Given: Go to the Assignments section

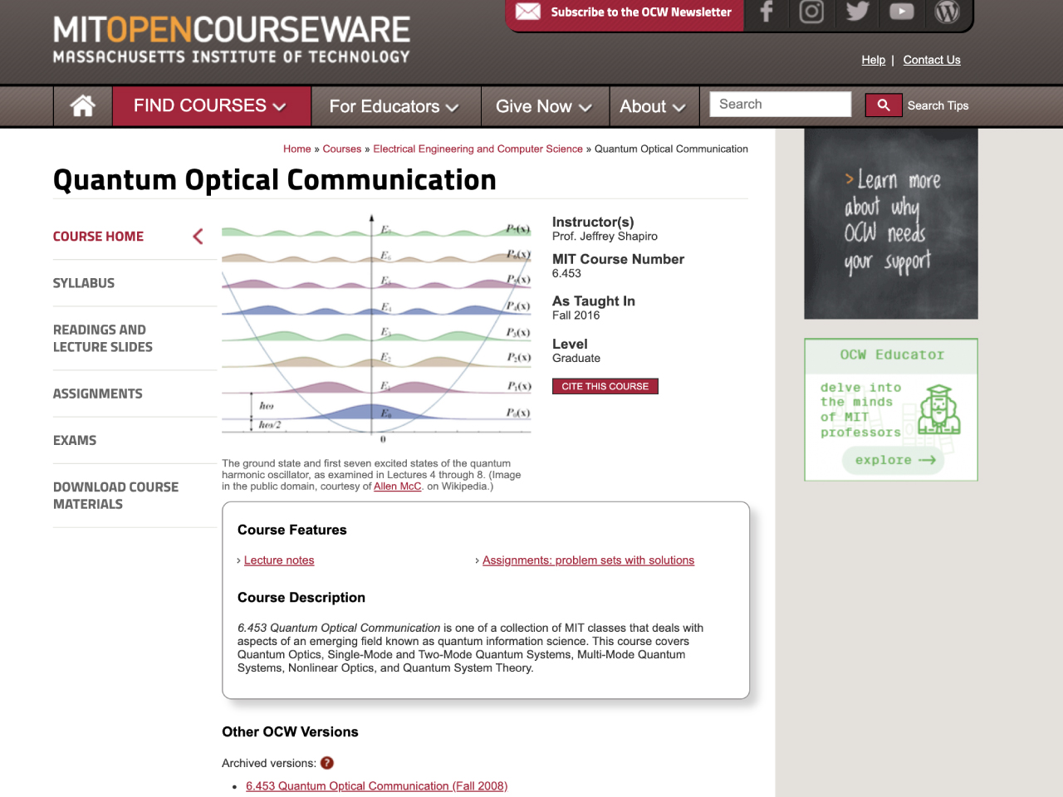Looking at the screenshot, I should point(98,394).
